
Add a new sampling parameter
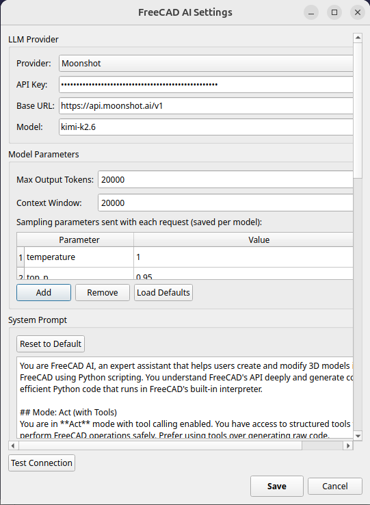click(x=44, y=292)
